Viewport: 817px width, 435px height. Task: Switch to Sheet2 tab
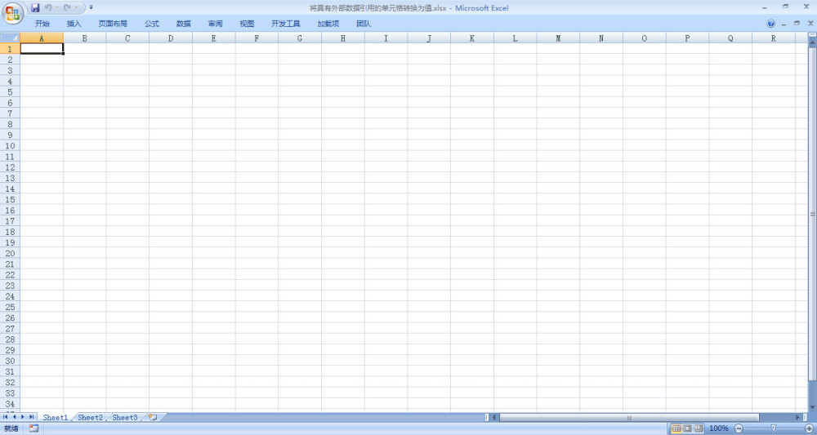(90, 417)
